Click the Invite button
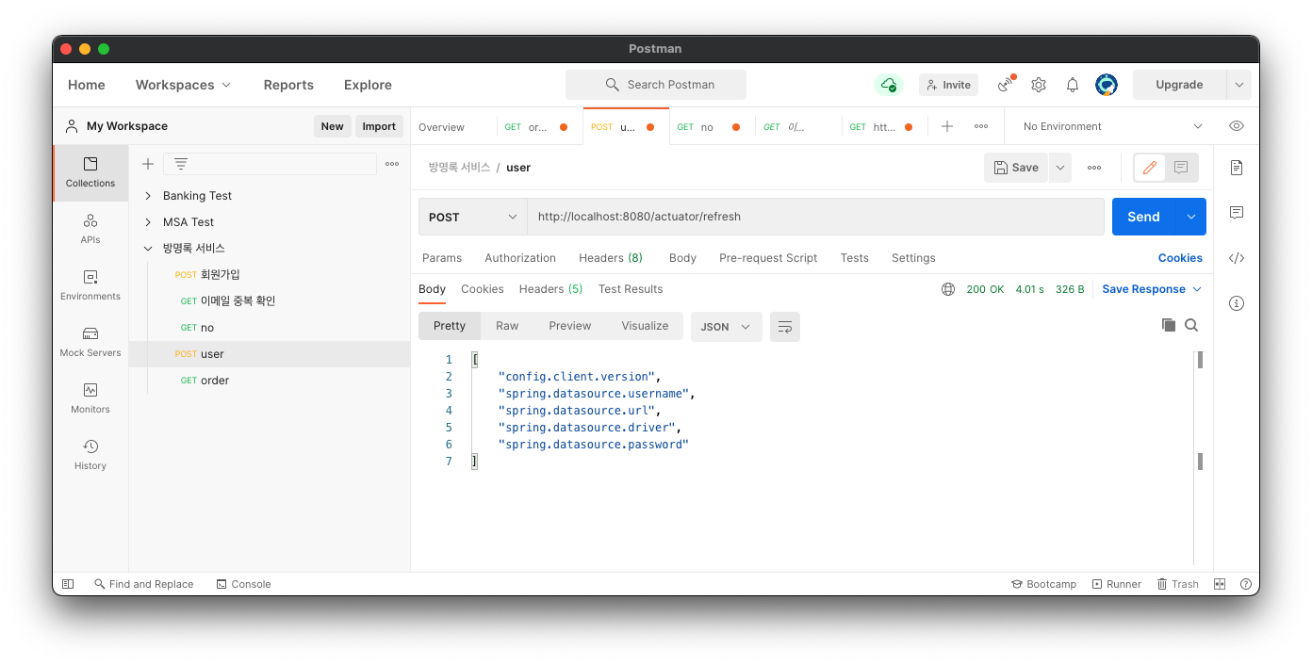The height and width of the screenshot is (665, 1312). pos(948,85)
